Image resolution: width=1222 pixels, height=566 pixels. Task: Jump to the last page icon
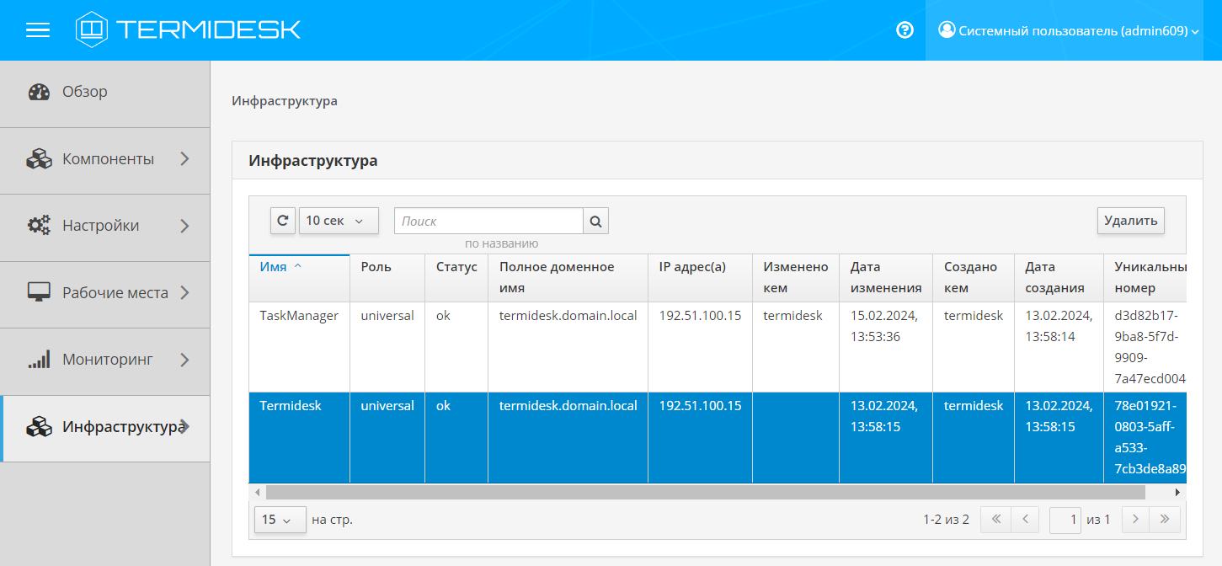pos(1165,520)
